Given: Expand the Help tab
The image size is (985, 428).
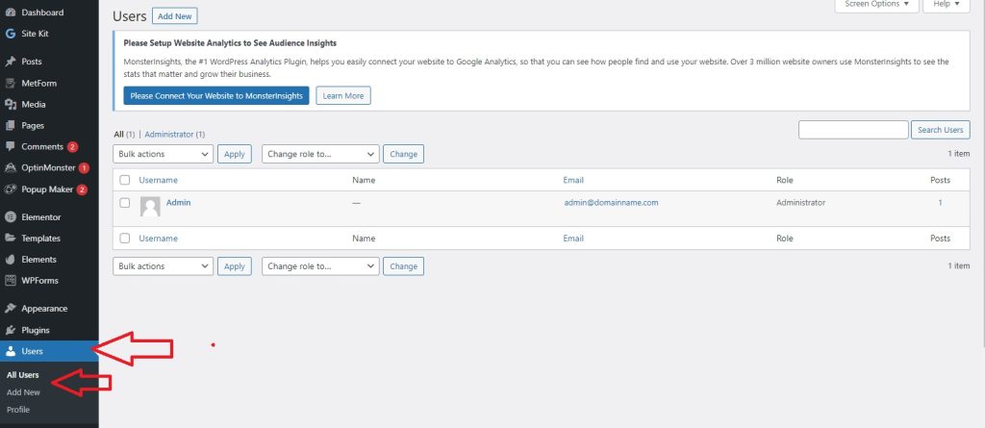Looking at the screenshot, I should (x=947, y=5).
